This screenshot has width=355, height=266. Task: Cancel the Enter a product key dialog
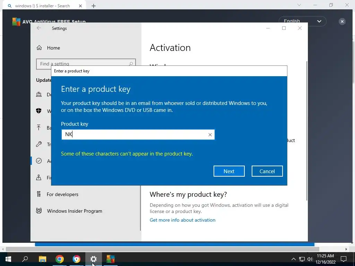pos(267,171)
